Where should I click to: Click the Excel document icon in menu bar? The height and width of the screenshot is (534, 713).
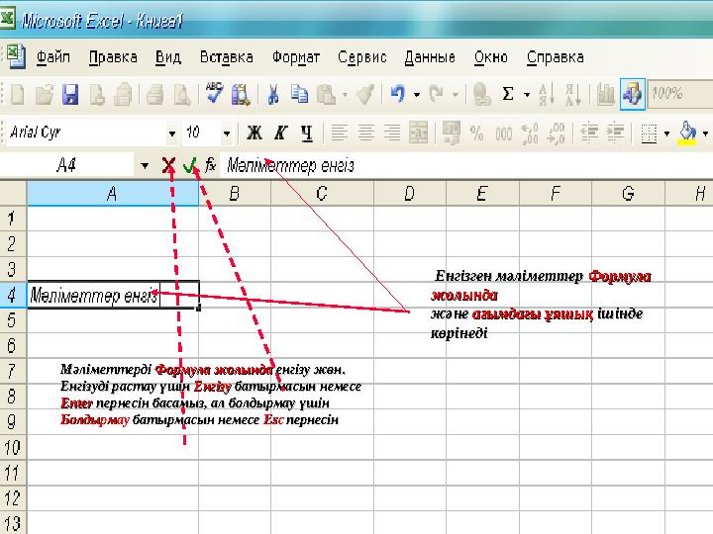(17, 56)
